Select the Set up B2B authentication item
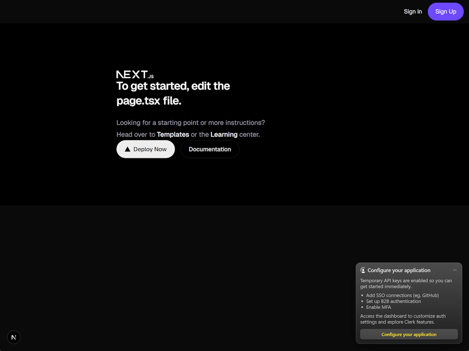 coord(393,301)
